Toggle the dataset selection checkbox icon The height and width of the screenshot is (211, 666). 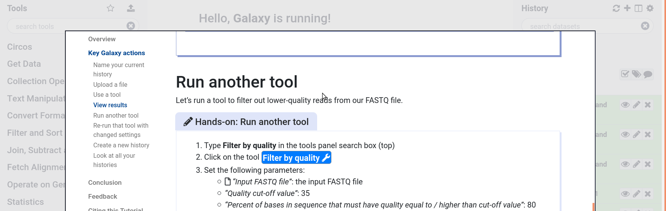(625, 74)
